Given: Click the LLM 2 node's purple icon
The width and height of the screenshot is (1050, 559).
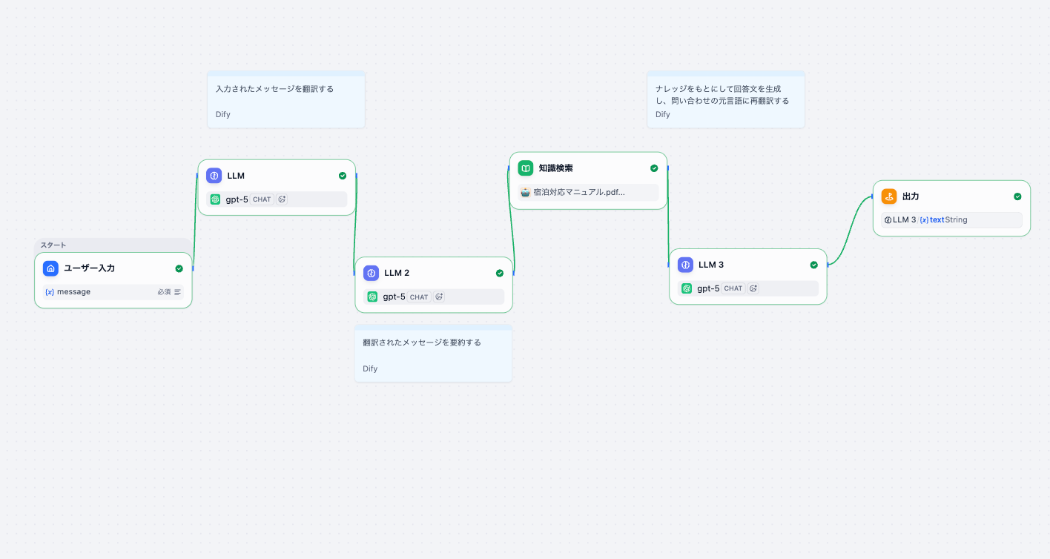Looking at the screenshot, I should tap(371, 273).
